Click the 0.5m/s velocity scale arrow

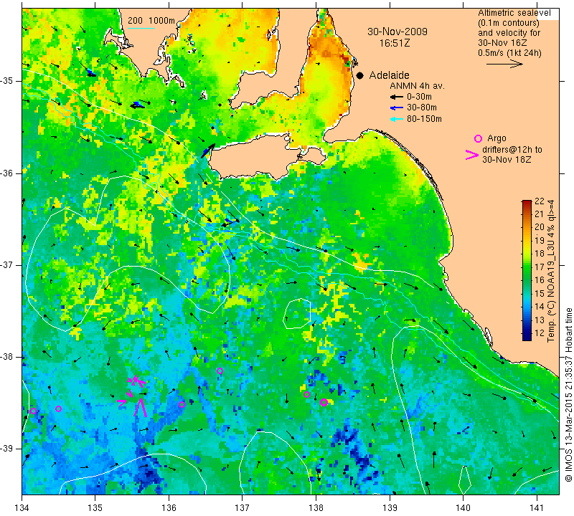(x=504, y=64)
